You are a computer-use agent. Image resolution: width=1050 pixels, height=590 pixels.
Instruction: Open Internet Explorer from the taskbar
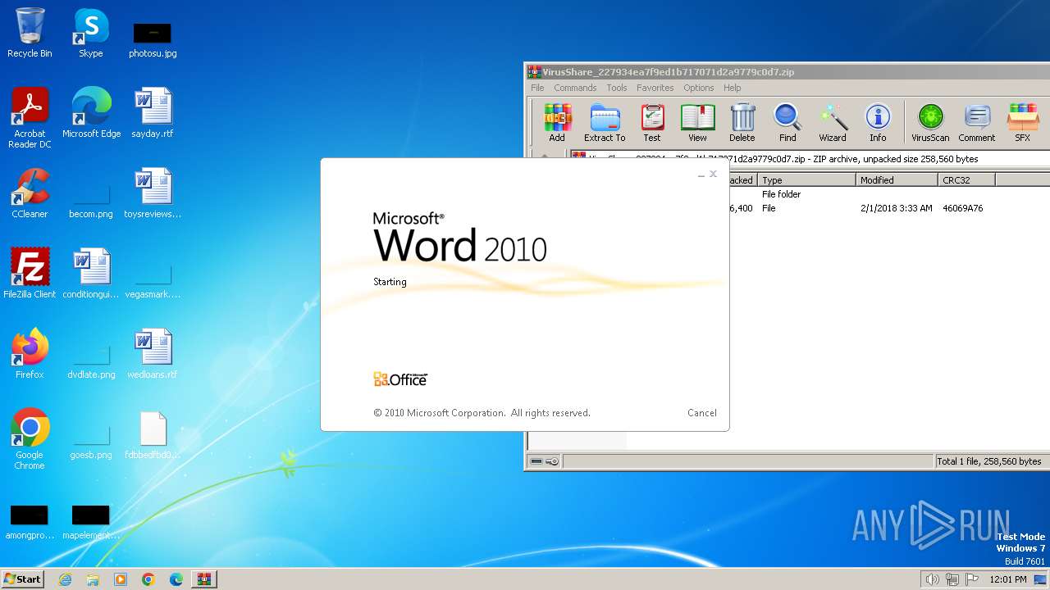pos(65,579)
